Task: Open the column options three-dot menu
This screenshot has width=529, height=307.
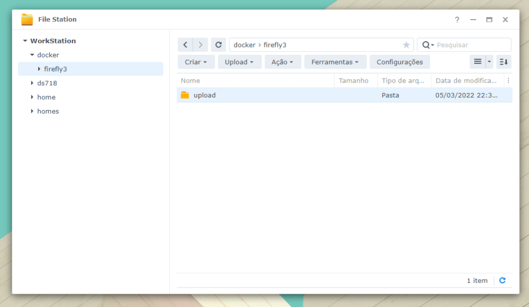Action: (508, 81)
